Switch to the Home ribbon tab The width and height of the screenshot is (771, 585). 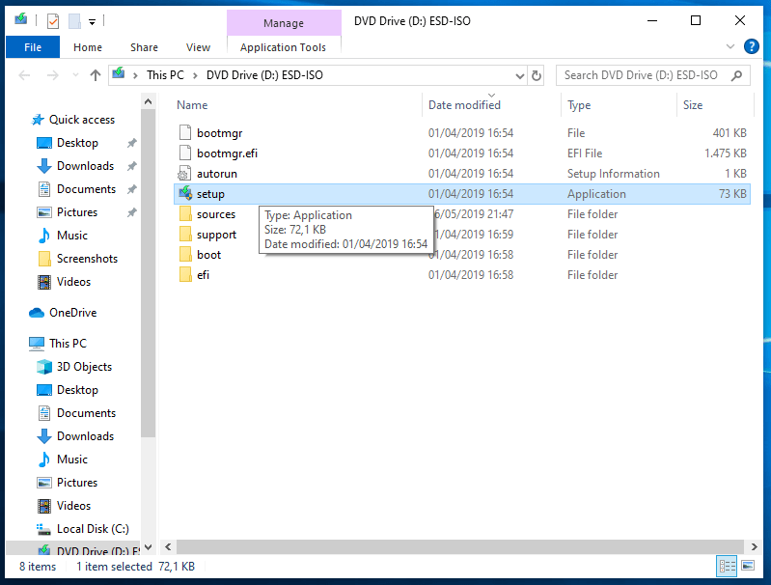pos(88,47)
